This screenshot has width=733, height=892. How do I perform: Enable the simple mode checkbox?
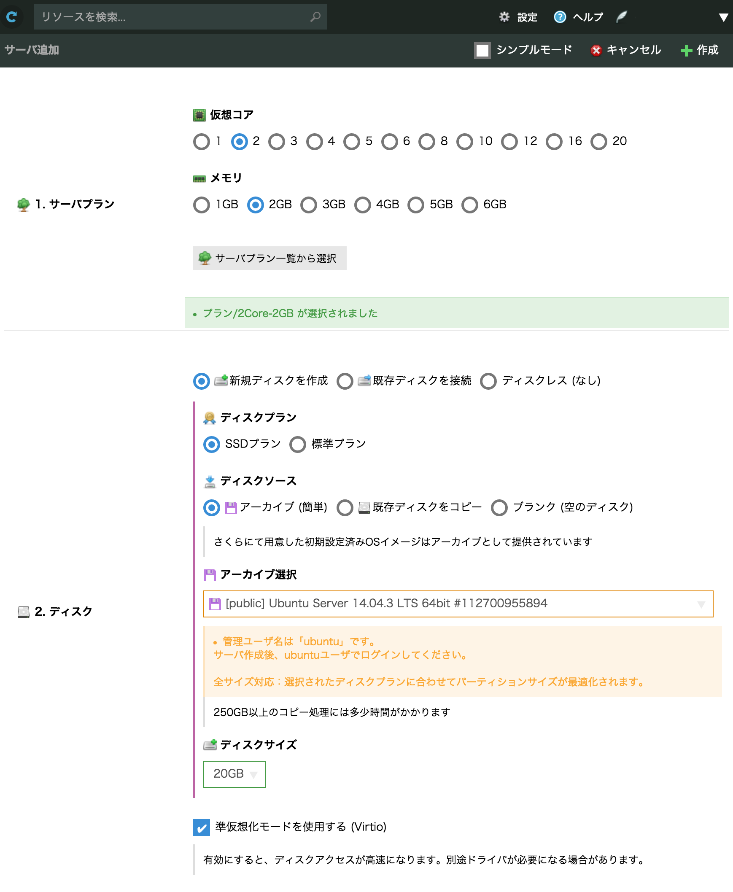[482, 50]
